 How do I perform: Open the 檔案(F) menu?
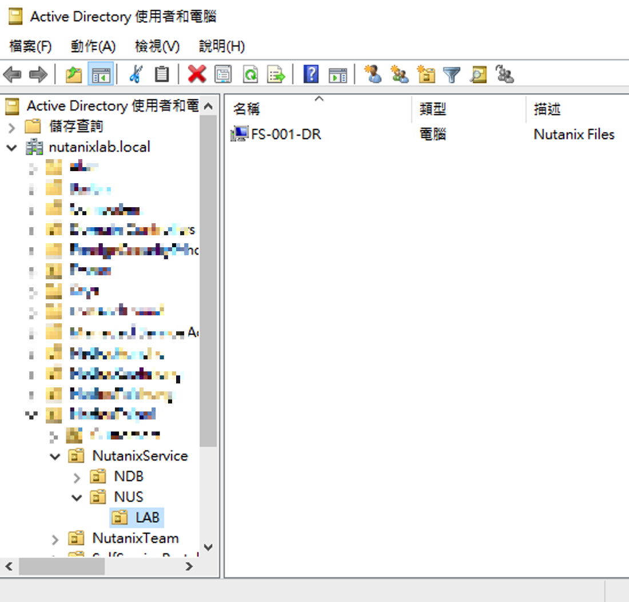coord(30,46)
